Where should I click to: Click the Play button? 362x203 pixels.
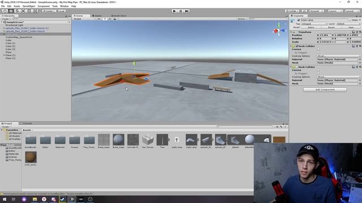[174, 11]
